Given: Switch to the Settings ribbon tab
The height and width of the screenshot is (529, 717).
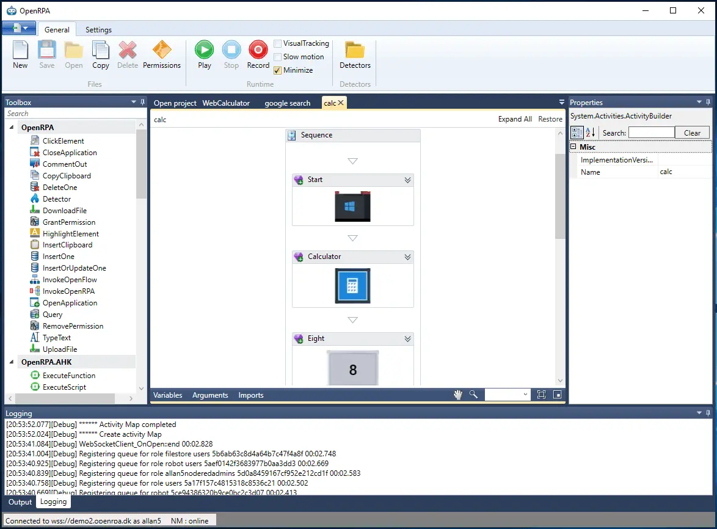Looking at the screenshot, I should coord(98,30).
